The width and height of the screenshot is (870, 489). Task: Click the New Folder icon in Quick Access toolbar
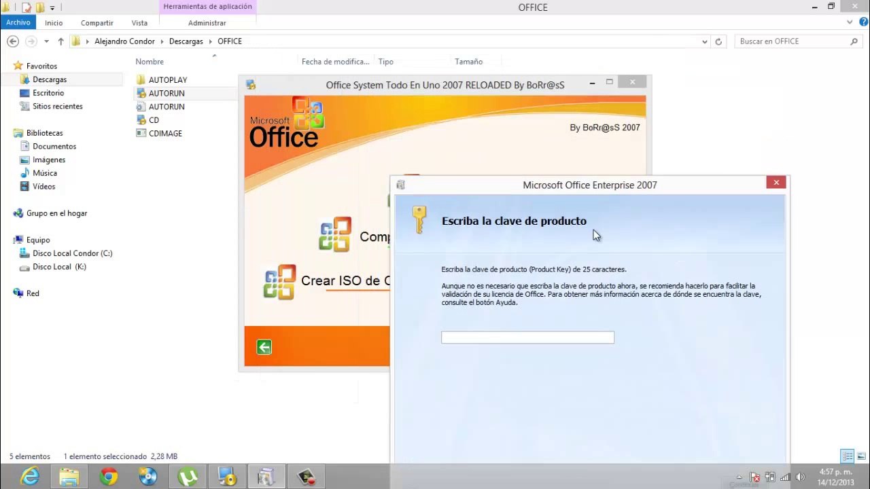pyautogui.click(x=39, y=7)
